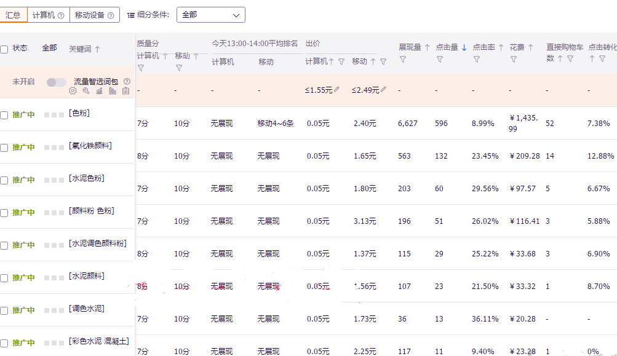Check the select-all checkbox beside 状态
This screenshot has width=617, height=356.
4,49
